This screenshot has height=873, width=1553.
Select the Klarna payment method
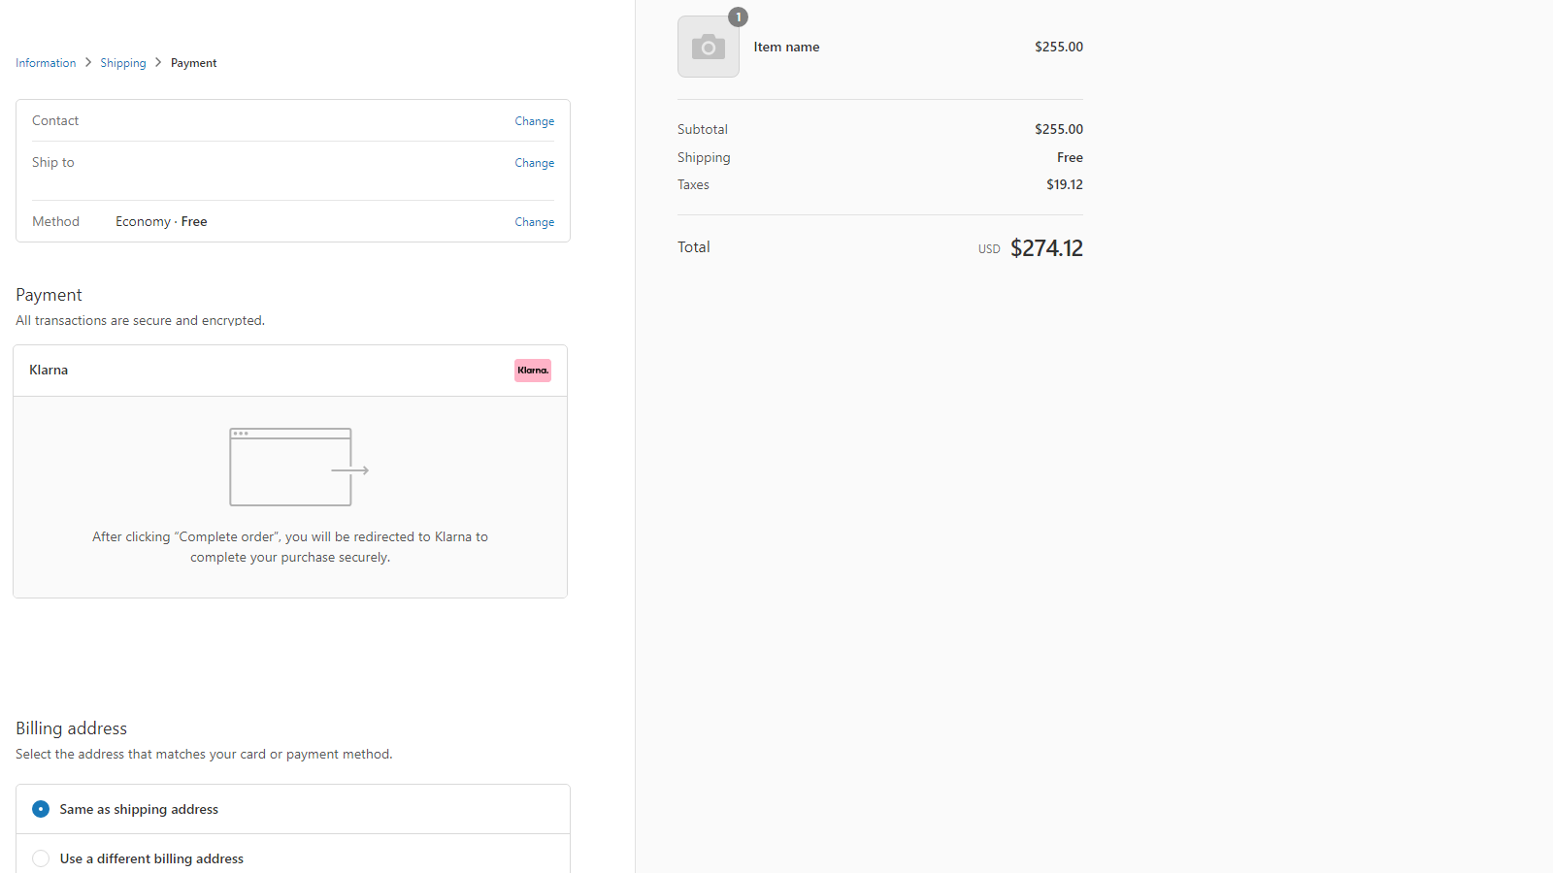click(49, 370)
